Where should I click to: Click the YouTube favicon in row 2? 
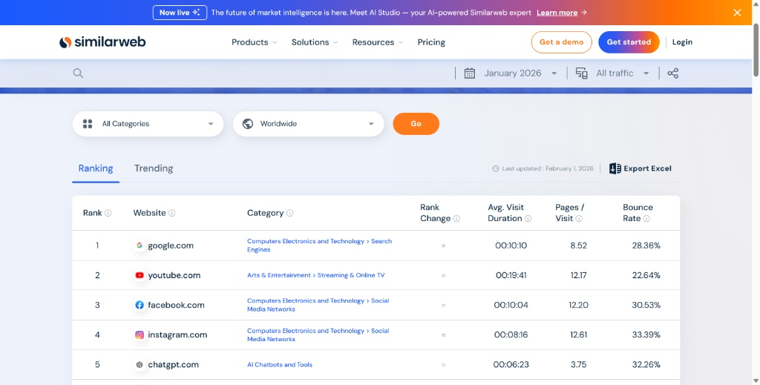[140, 275]
